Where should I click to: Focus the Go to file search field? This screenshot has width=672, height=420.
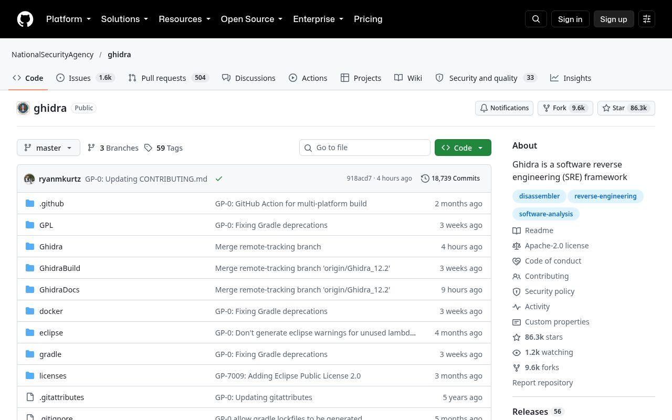pyautogui.click(x=365, y=148)
